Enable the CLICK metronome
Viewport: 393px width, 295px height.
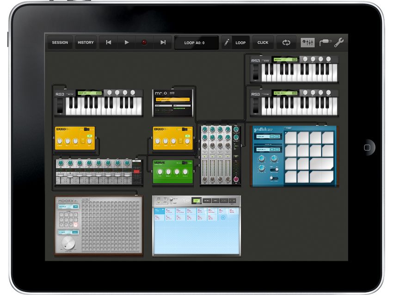point(263,42)
